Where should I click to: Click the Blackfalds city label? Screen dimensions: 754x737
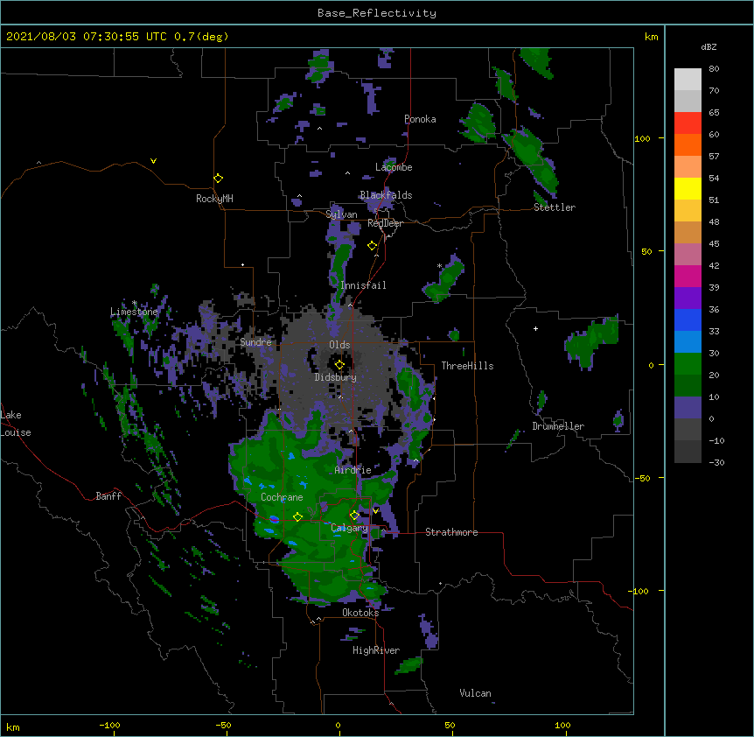tap(386, 195)
